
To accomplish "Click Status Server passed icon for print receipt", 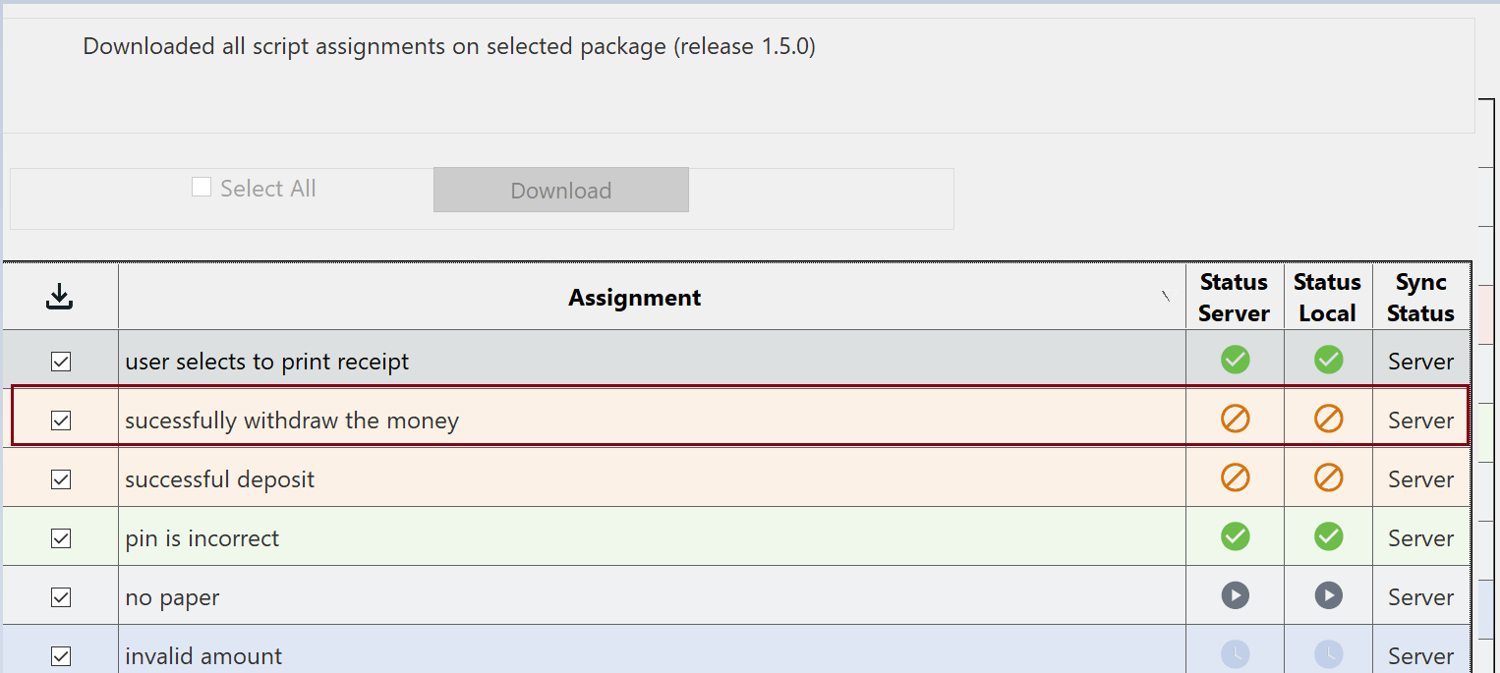I will [1235, 360].
